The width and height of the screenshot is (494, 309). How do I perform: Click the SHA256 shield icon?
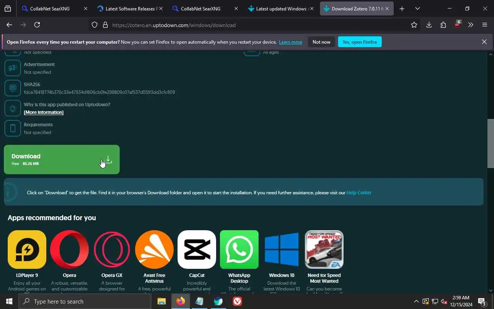point(13,88)
